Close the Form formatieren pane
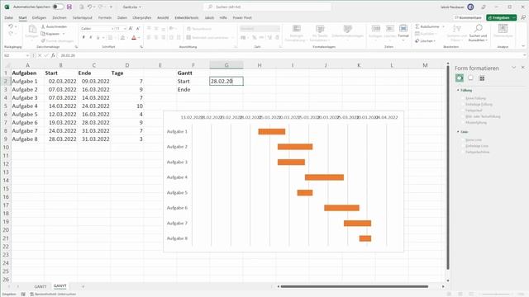Image resolution: width=529 pixels, height=297 pixels. tap(523, 68)
